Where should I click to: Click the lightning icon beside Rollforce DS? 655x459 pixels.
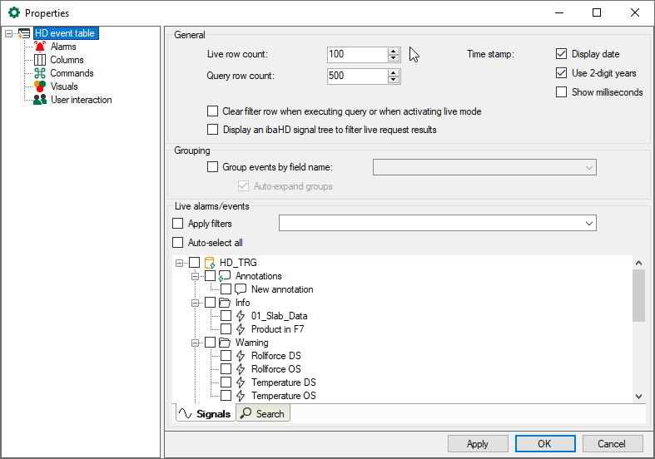pyautogui.click(x=241, y=356)
